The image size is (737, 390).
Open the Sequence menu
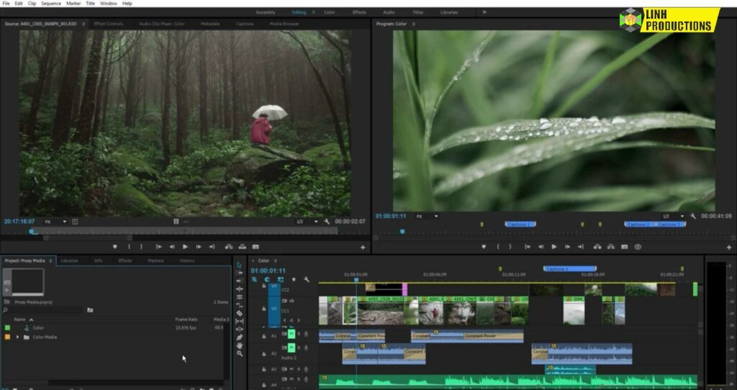[51, 4]
